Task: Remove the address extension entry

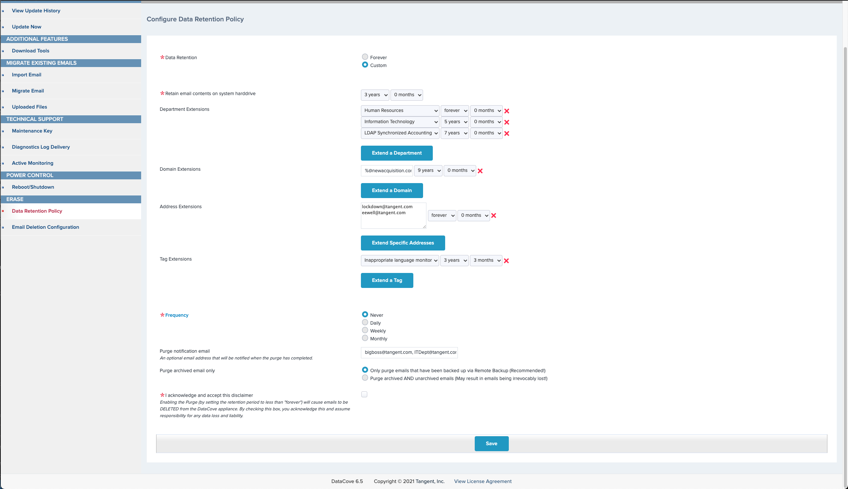Action: point(493,215)
